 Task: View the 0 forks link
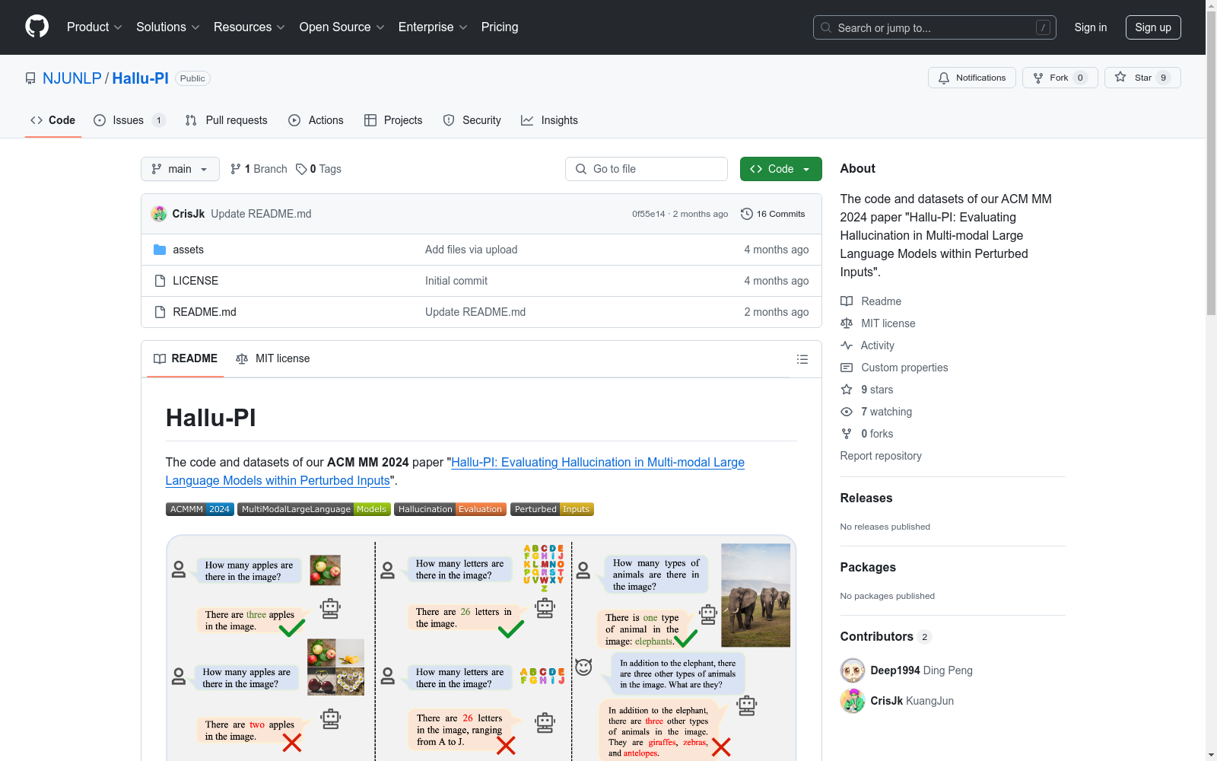click(x=867, y=434)
